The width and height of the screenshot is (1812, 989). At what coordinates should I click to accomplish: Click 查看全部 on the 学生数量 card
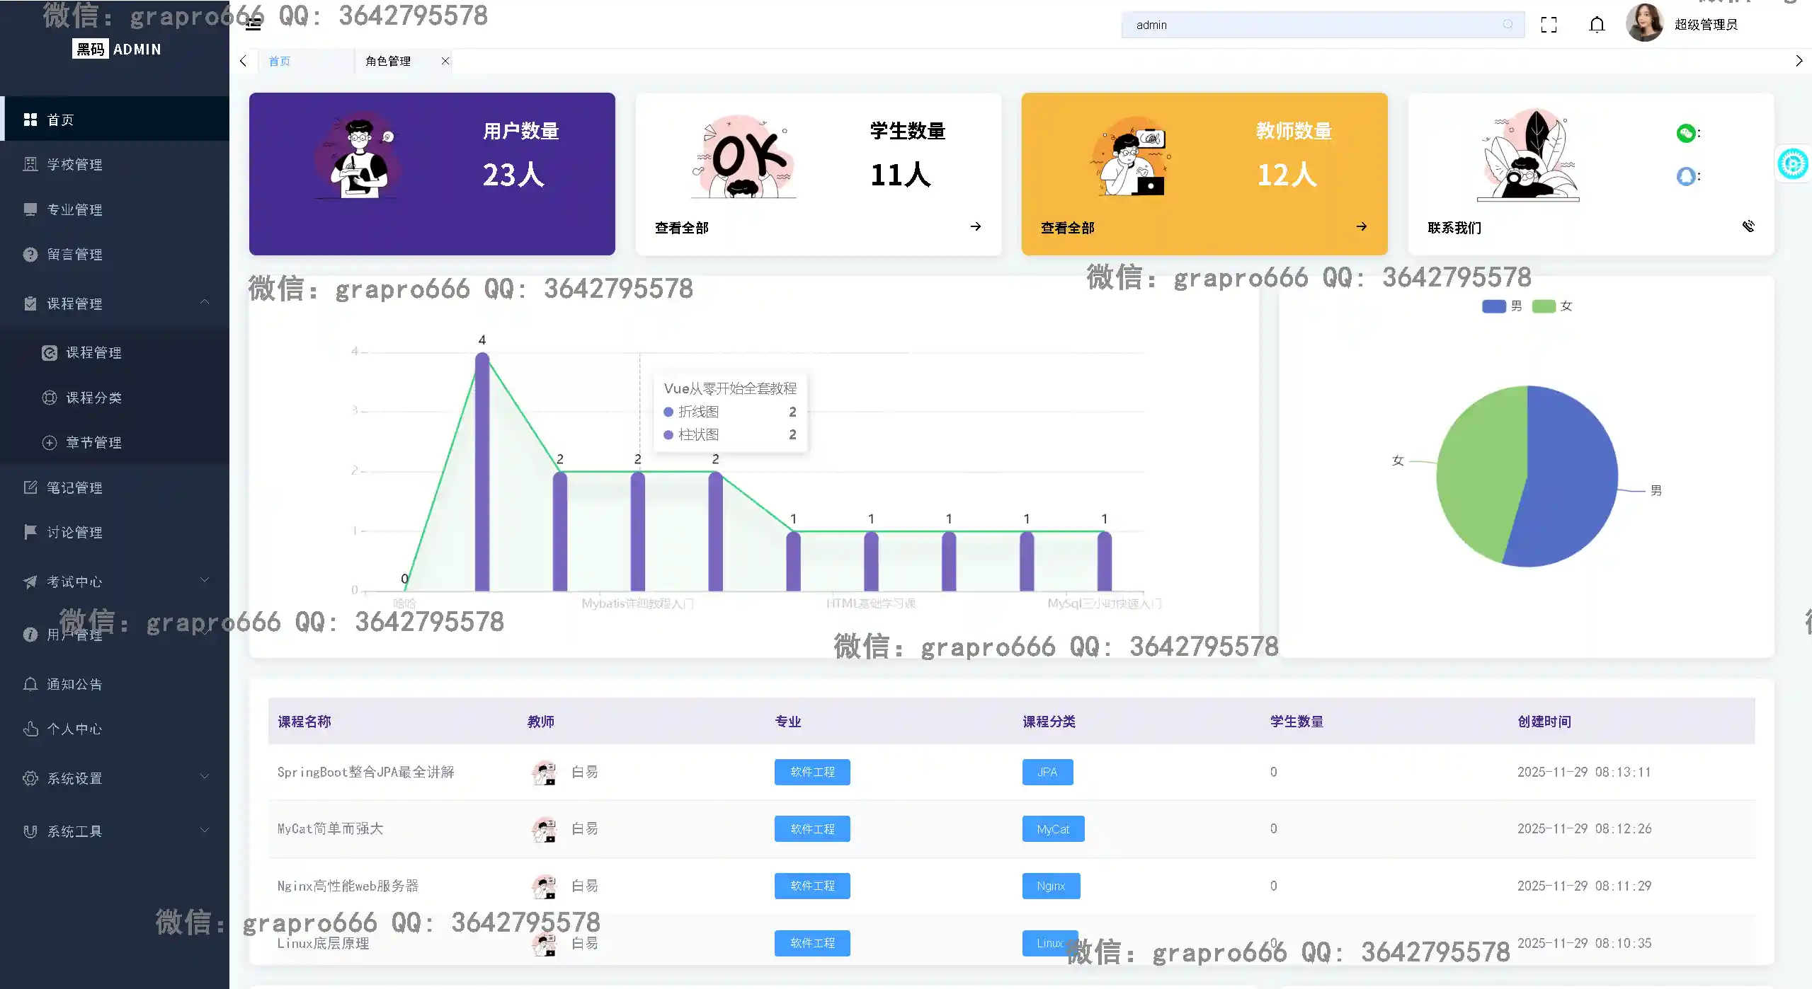681,228
